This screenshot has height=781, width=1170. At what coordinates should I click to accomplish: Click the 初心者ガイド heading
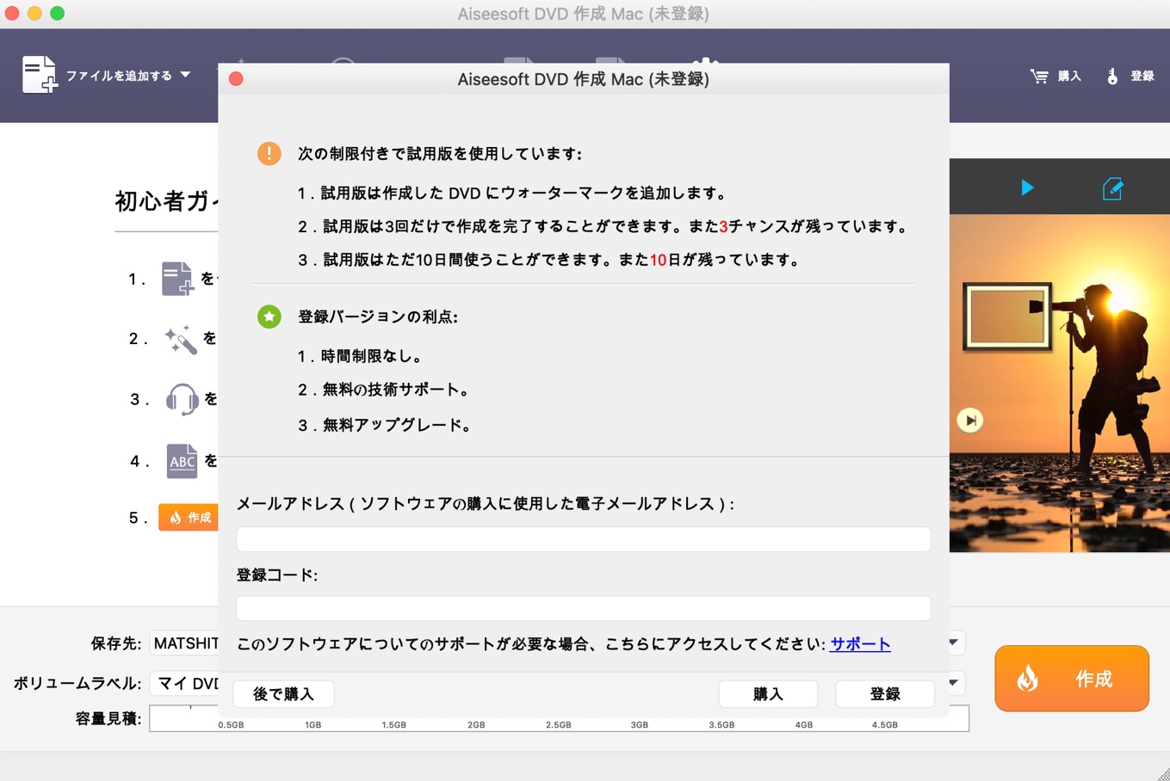166,201
